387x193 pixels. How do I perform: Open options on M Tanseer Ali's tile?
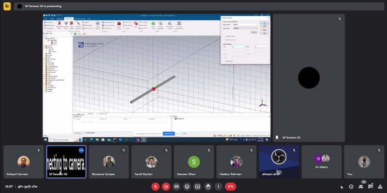pos(81,150)
